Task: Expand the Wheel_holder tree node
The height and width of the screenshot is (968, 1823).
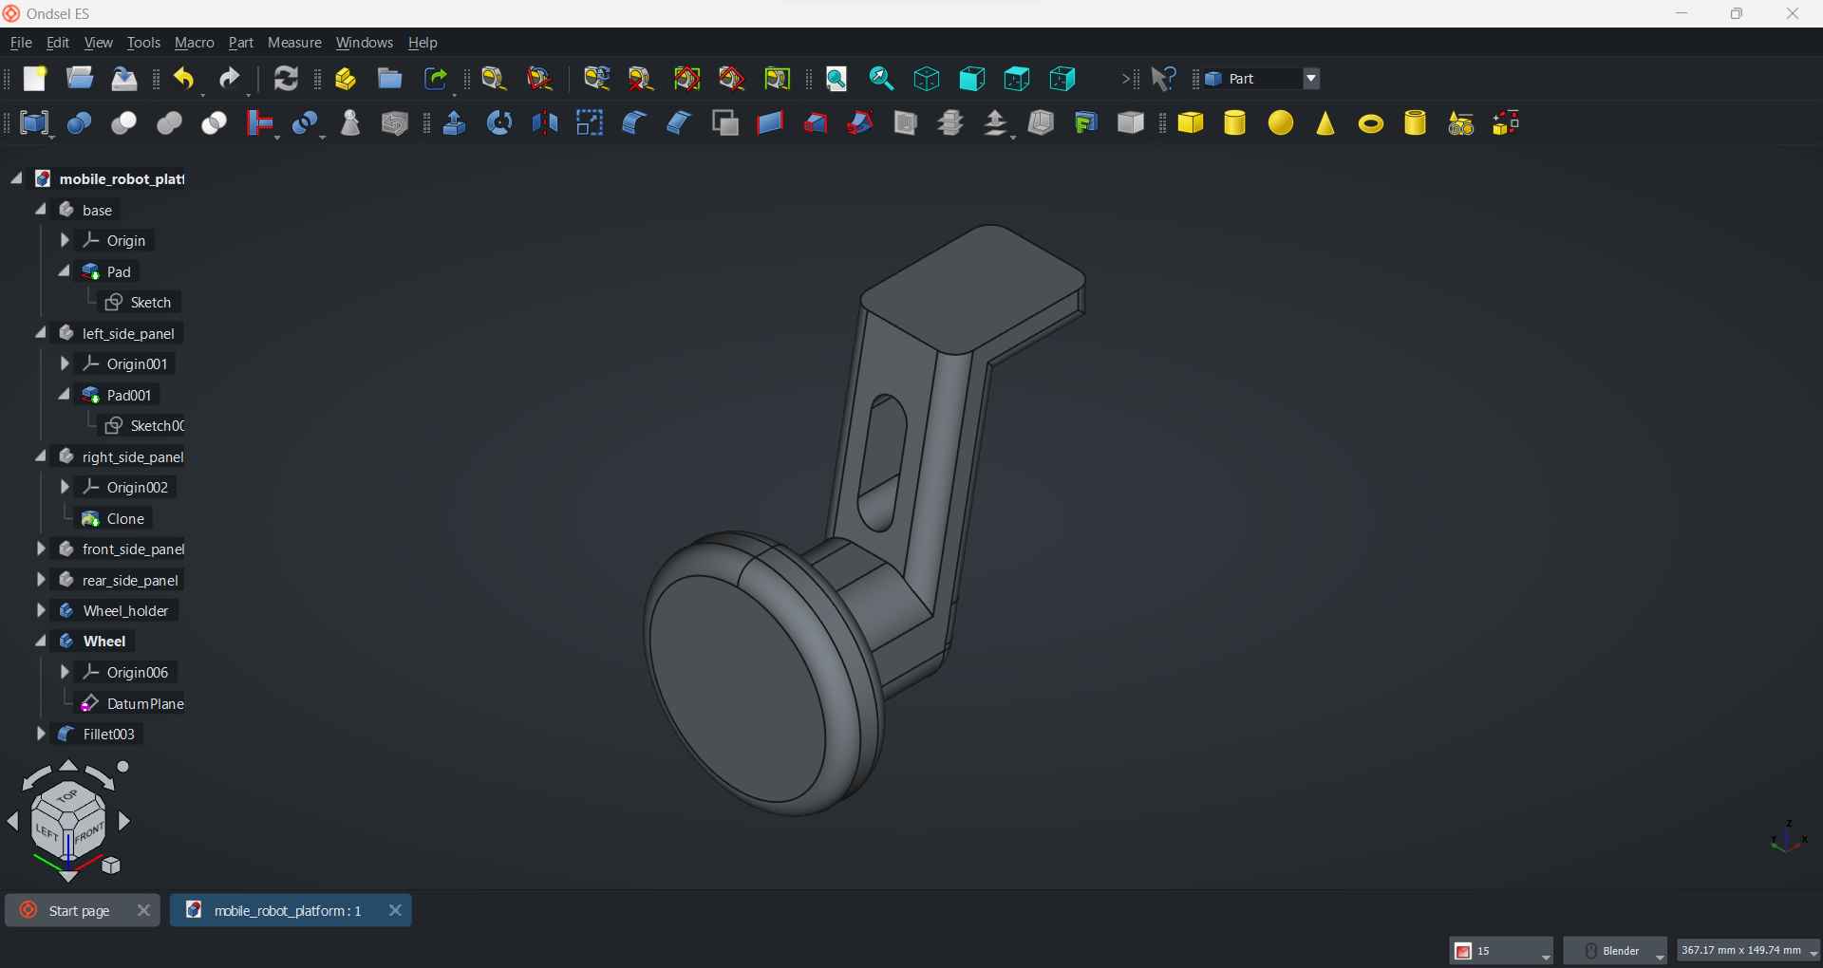Action: tap(41, 611)
